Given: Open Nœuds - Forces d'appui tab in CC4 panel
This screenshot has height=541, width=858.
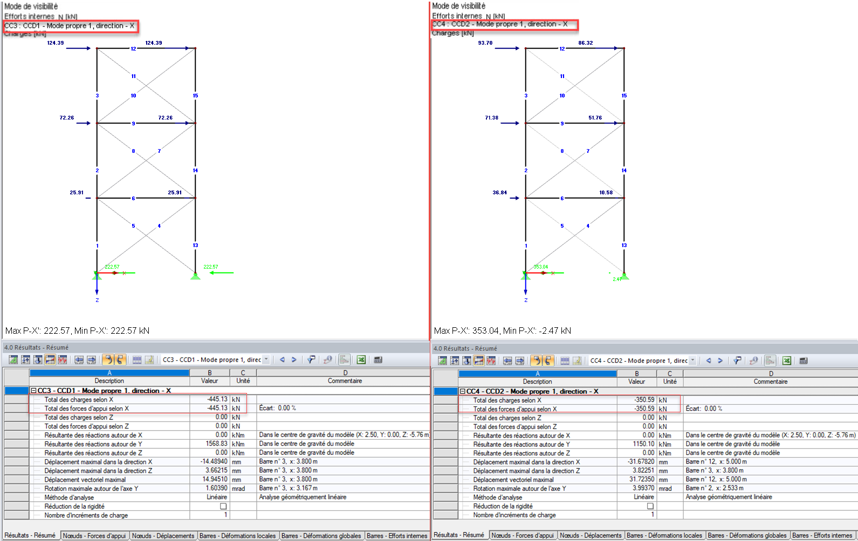Looking at the screenshot, I should point(523,535).
